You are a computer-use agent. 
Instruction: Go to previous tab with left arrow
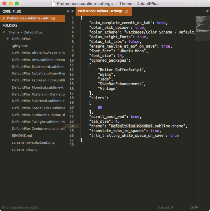(68, 11)
